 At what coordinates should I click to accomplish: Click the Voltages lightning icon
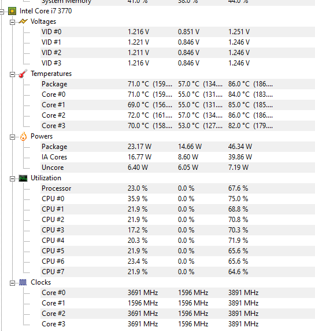[x=23, y=21]
